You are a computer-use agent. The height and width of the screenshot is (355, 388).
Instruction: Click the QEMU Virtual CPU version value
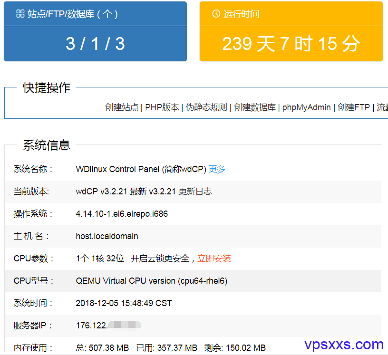pyautogui.click(x=151, y=281)
